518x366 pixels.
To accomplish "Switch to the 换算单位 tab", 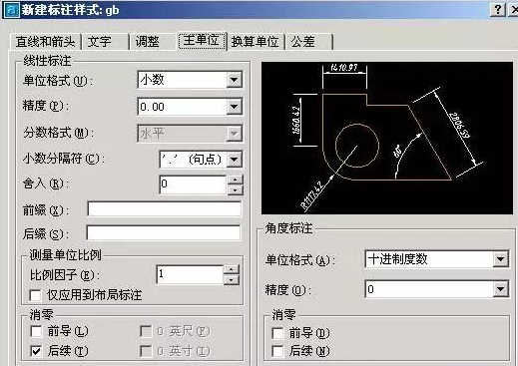I will (256, 42).
